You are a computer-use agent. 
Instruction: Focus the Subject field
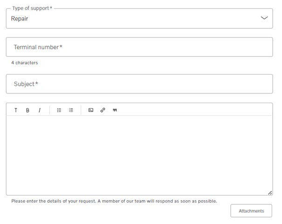[139, 84]
